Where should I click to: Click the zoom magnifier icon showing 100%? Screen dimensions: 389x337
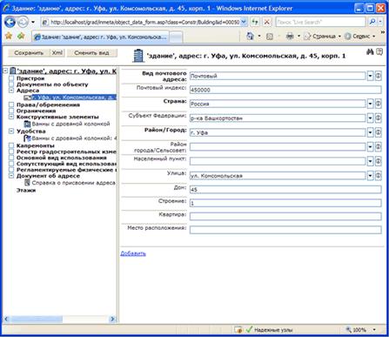[348, 330]
